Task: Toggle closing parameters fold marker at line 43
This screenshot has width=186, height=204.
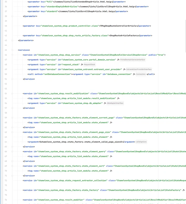Action: tap(12, 41)
